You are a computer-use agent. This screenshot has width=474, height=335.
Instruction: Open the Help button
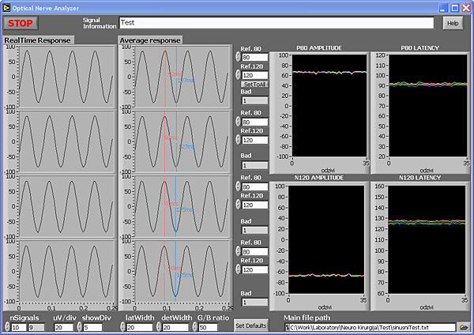point(453,23)
